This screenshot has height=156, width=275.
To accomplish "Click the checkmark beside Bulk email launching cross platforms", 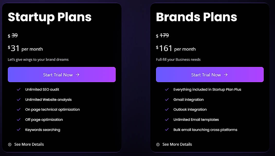I will tap(167, 130).
